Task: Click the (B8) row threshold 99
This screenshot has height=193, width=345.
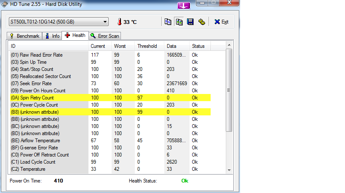Action: [x=140, y=112]
